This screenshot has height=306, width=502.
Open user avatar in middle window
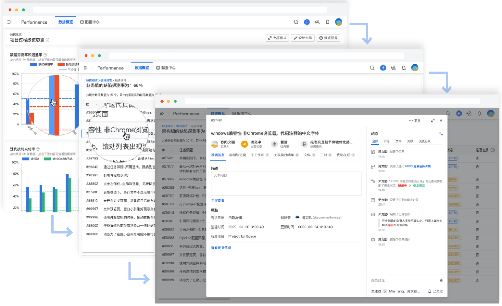(x=415, y=68)
